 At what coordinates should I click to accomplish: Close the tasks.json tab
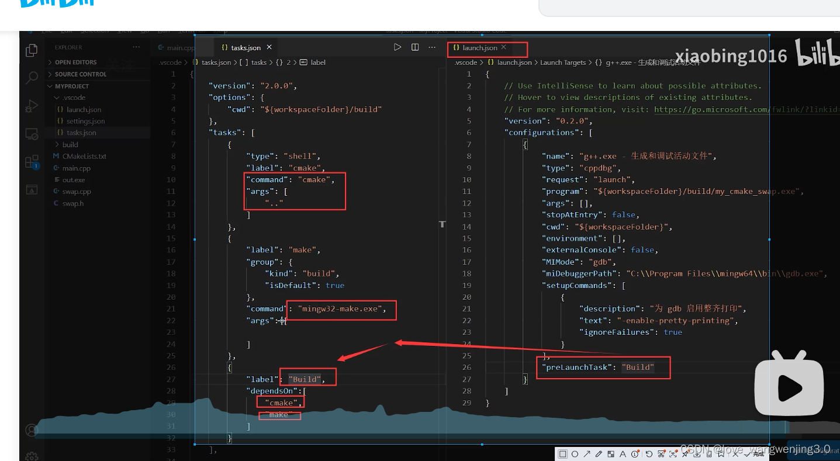[269, 47]
